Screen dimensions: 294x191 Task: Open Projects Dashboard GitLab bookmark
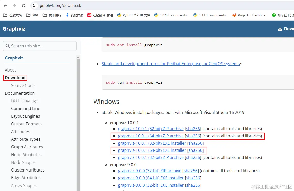(250, 15)
